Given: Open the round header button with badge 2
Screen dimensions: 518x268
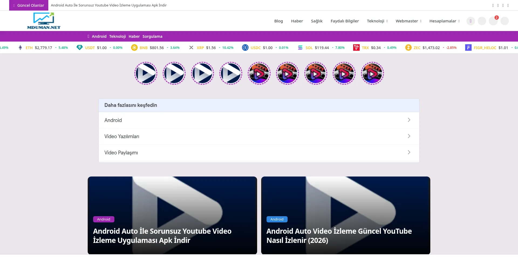Looking at the screenshot, I should tap(493, 21).
